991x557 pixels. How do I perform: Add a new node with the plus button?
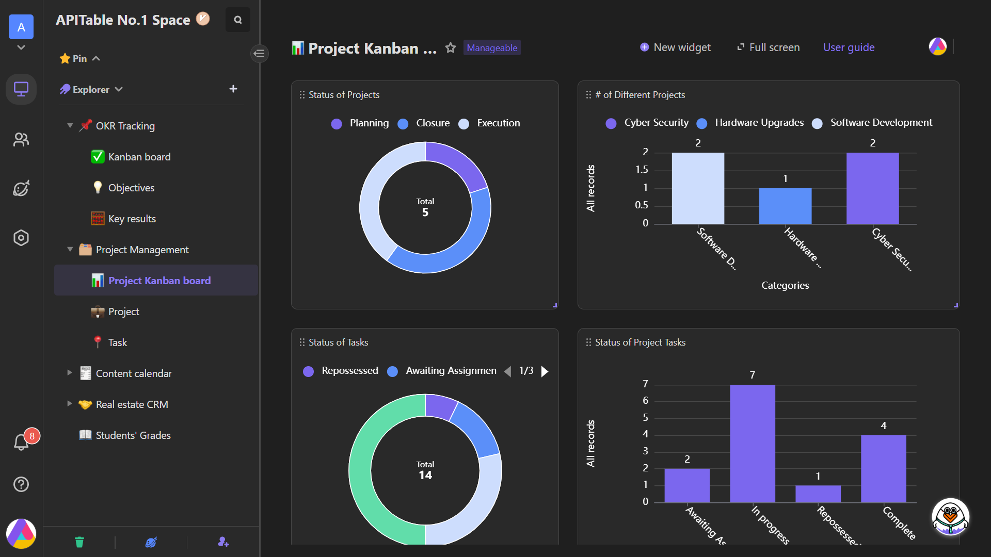(x=233, y=89)
